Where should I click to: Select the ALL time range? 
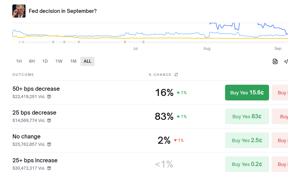87,61
